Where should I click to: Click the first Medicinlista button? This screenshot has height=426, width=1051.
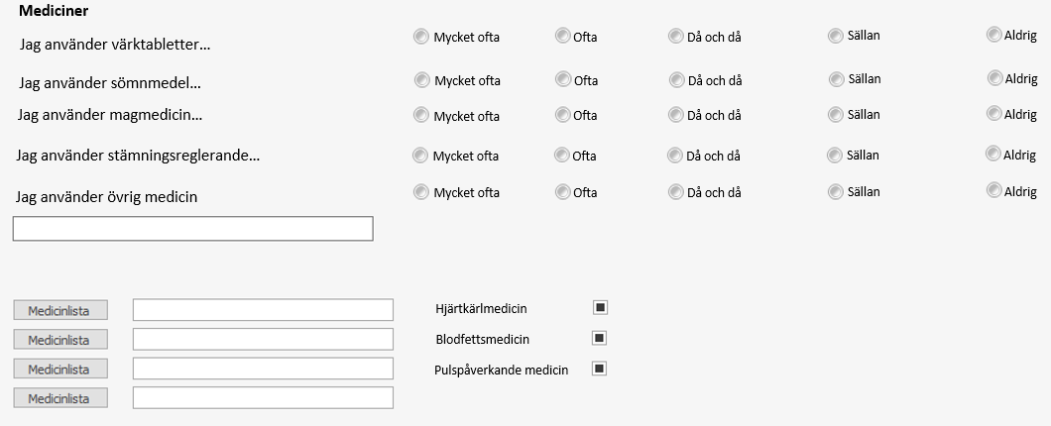(60, 311)
